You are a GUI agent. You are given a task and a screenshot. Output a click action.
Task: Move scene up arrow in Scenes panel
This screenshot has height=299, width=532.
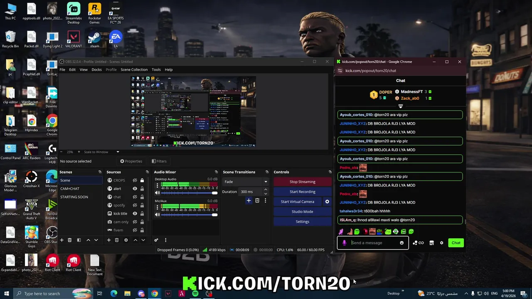coord(88,240)
